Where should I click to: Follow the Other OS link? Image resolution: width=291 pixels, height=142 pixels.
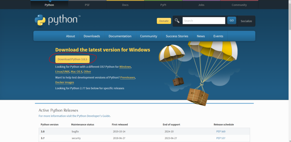87,72
